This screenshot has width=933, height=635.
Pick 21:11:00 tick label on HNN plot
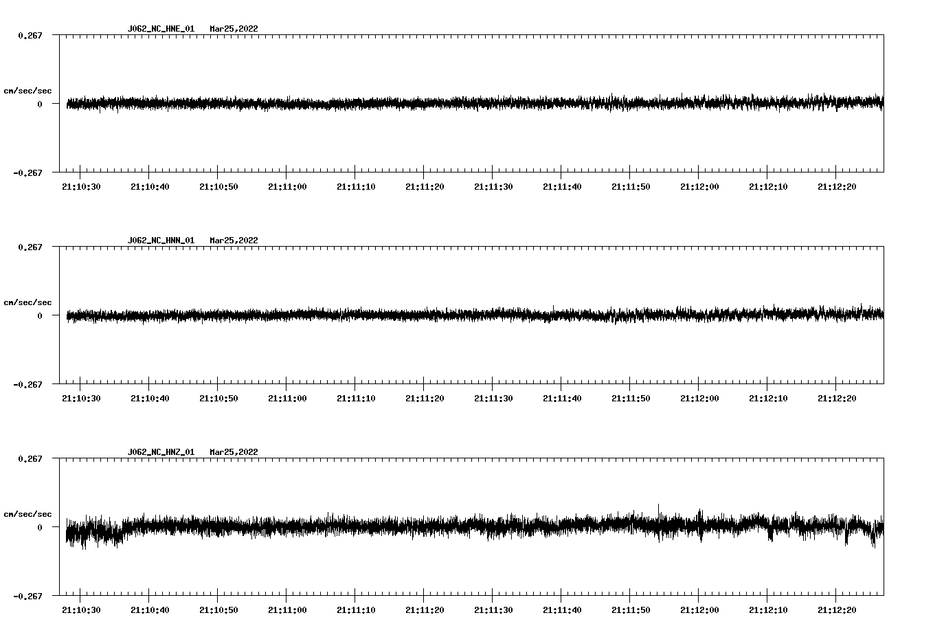287,399
